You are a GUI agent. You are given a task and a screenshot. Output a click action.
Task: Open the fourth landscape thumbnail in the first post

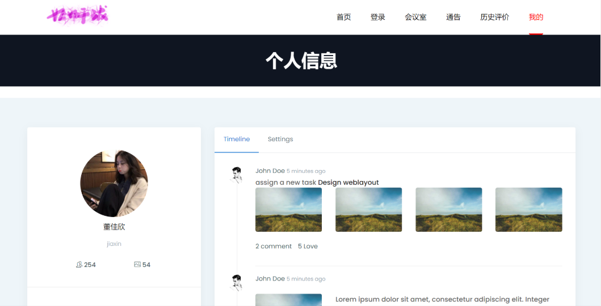point(528,210)
